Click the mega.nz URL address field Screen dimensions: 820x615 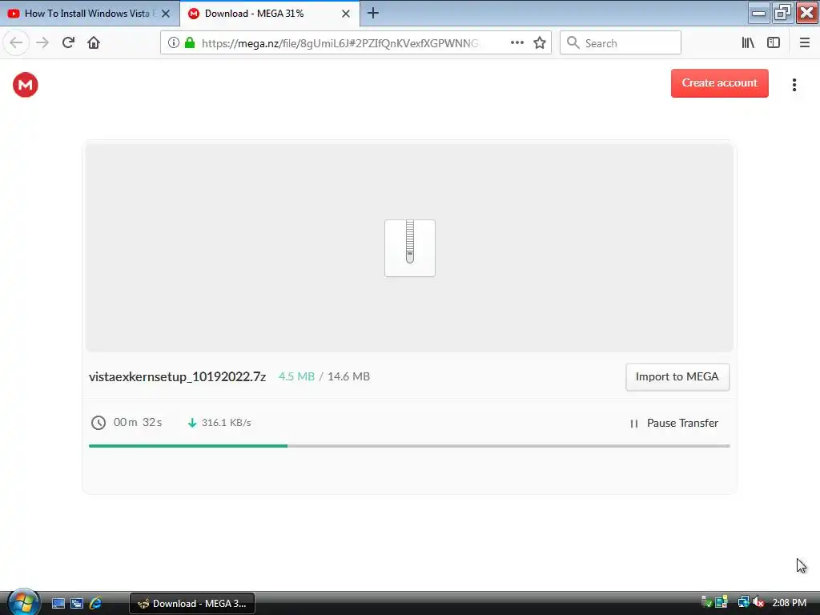[x=340, y=43]
